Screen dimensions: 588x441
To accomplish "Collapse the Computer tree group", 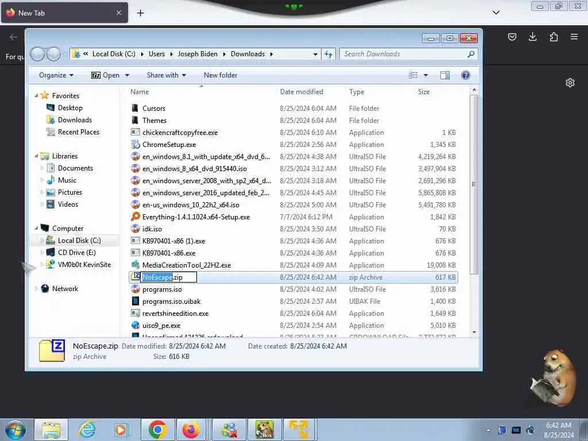I will point(36,229).
